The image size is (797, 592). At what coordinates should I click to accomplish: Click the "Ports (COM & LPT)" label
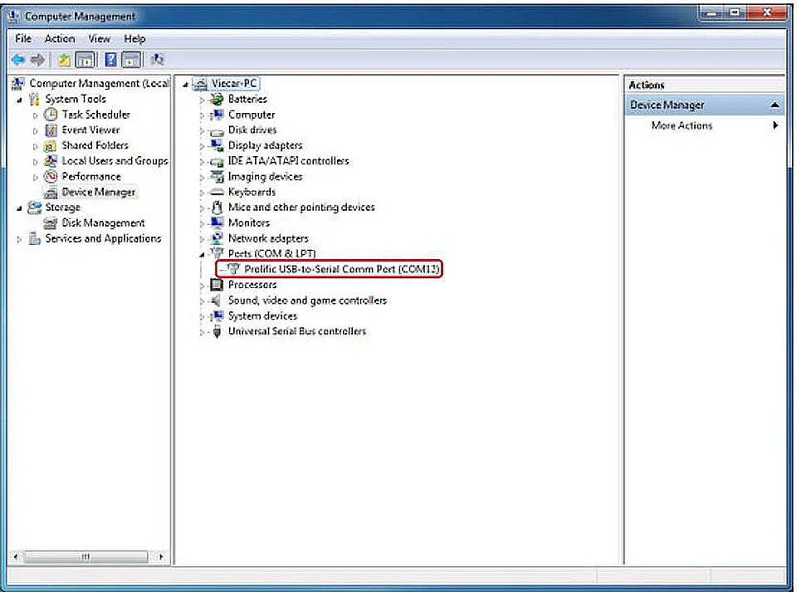[x=271, y=253]
